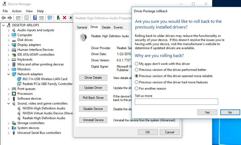Select the Driver tab
Screen dimensions: 241x145
click(94, 27)
